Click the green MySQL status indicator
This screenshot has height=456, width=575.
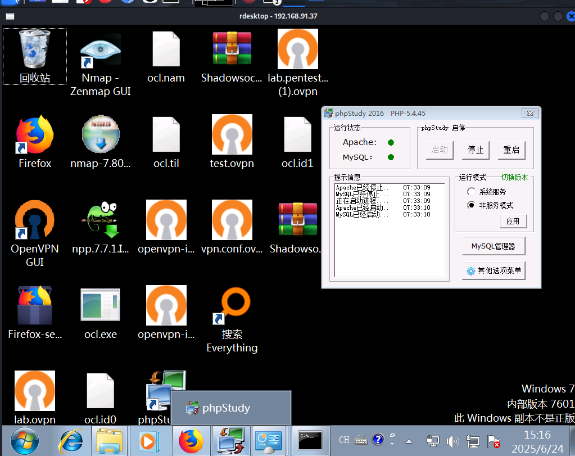coord(391,157)
